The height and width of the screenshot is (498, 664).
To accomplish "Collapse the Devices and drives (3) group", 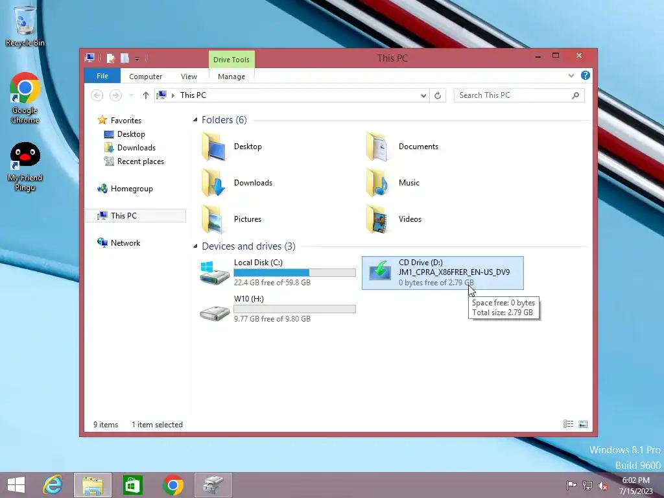I will point(195,246).
